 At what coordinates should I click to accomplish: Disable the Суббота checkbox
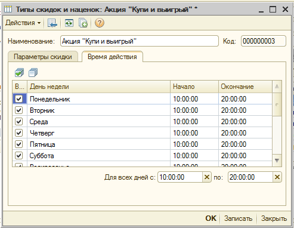[19, 155]
